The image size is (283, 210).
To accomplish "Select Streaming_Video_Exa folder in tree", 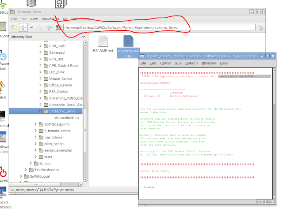I will [66, 98].
